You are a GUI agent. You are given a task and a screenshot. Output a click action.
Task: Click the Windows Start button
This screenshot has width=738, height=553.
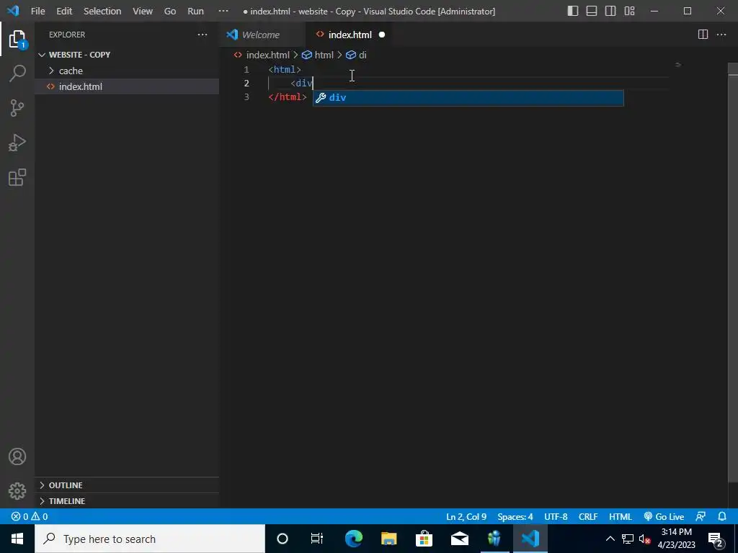(x=17, y=539)
